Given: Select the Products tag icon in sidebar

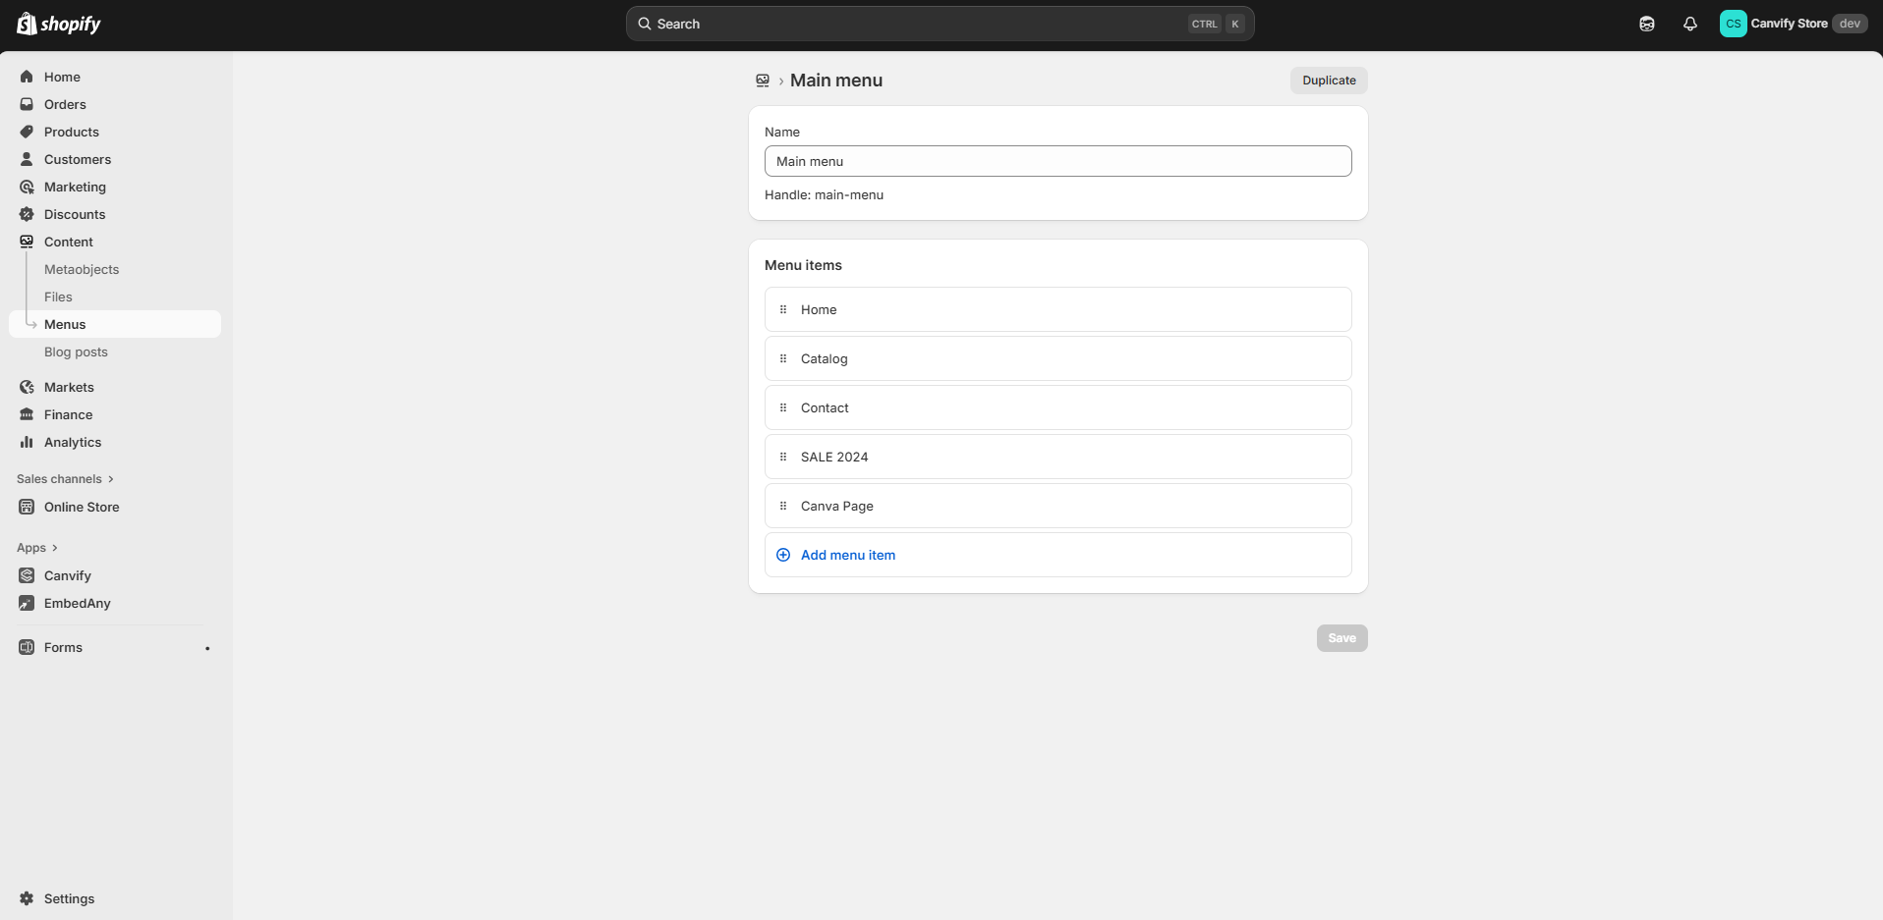Looking at the screenshot, I should [x=27, y=132].
